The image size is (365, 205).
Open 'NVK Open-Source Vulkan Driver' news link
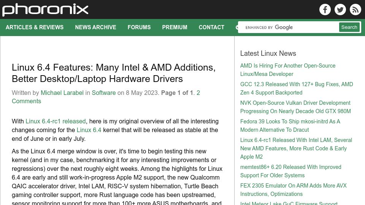[x=295, y=107]
